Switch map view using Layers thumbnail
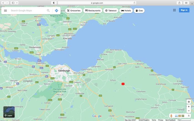Screen dimensions: 194x121 coord(9,112)
